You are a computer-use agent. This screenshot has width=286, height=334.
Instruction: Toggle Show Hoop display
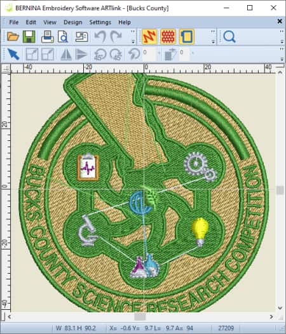click(187, 37)
